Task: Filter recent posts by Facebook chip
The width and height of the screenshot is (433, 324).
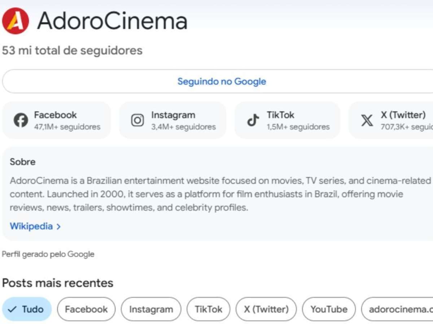Action: coord(86,309)
